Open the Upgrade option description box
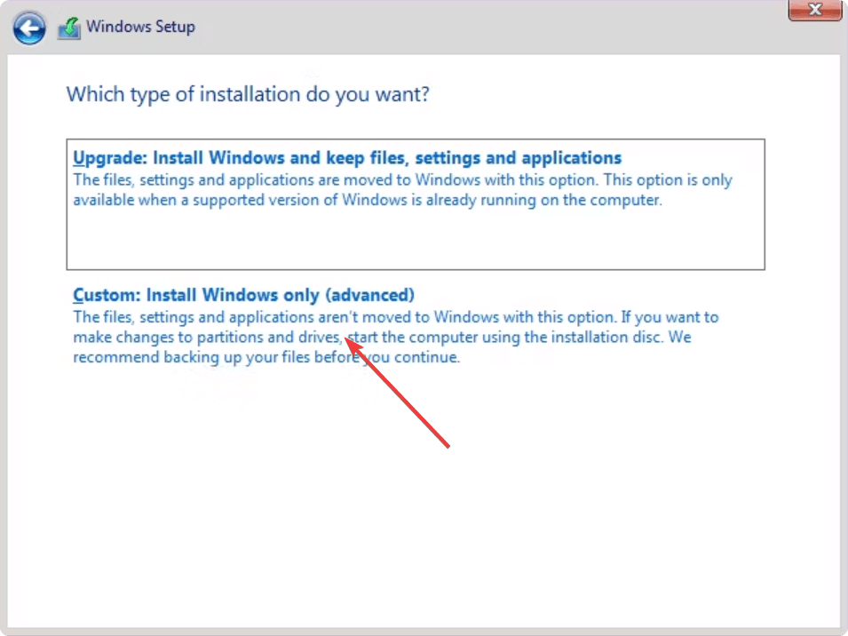Viewport: 848px width, 636px height. [402, 189]
